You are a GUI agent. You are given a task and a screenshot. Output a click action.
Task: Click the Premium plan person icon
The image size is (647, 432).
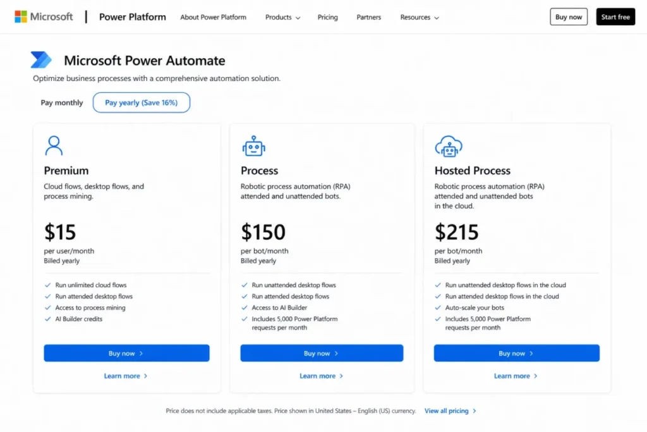click(x=54, y=145)
